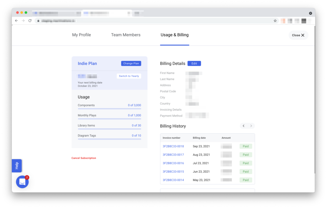Image resolution: width=327 pixels, height=208 pixels.
Task: Bookmark the page with the star icon
Action: tap(275, 21)
